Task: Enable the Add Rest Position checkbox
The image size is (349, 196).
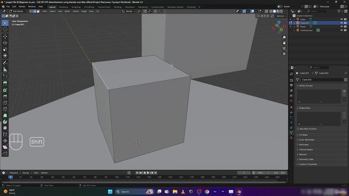Action: [298, 129]
